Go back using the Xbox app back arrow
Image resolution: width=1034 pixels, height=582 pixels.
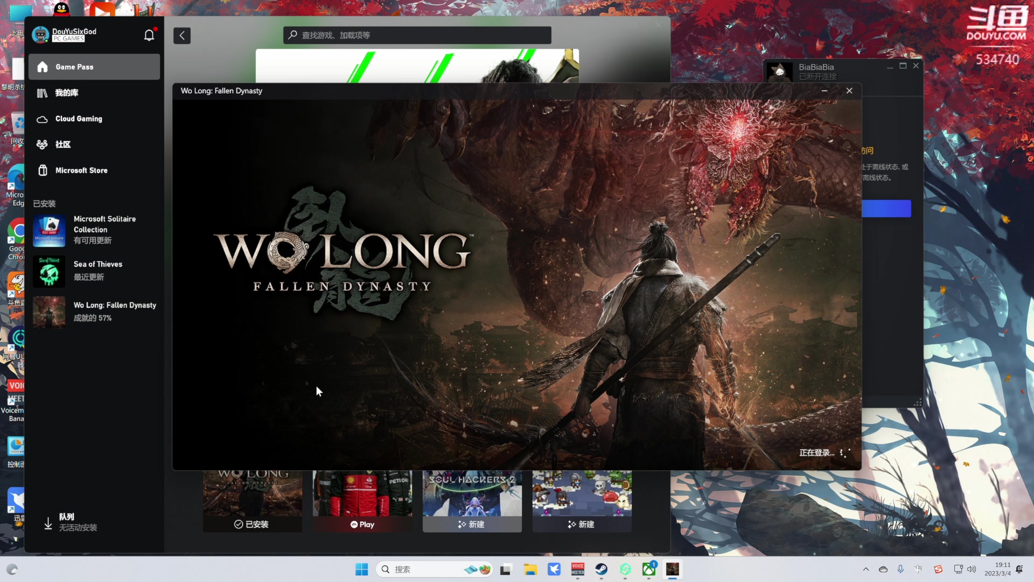(182, 36)
